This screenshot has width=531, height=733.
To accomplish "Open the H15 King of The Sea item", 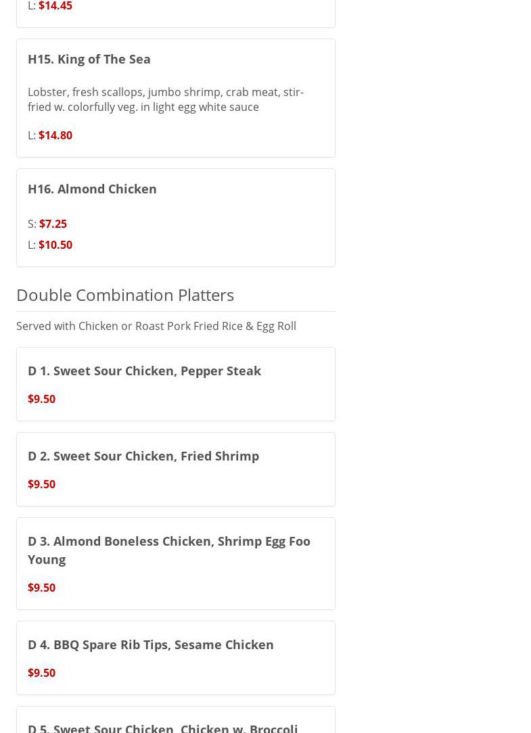I will point(89,59).
